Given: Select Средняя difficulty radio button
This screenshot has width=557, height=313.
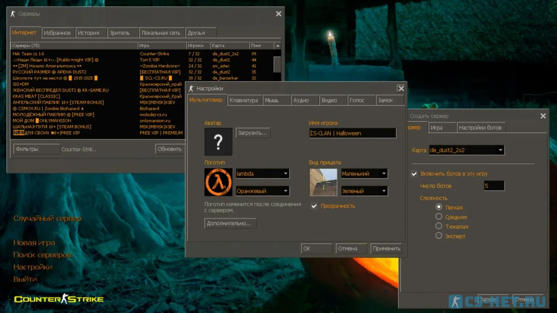Looking at the screenshot, I should coord(439,216).
